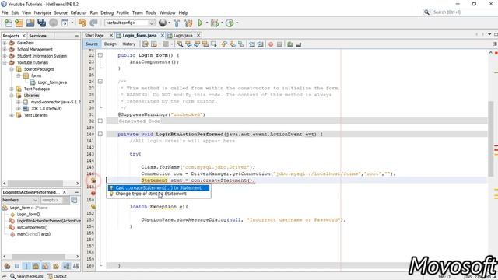Open the Members dropdown in Navigator
Viewport: 498px width, 280px height.
[x=20, y=200]
